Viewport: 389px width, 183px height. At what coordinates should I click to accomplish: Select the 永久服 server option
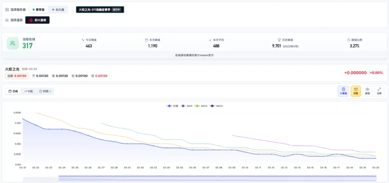coord(58,10)
